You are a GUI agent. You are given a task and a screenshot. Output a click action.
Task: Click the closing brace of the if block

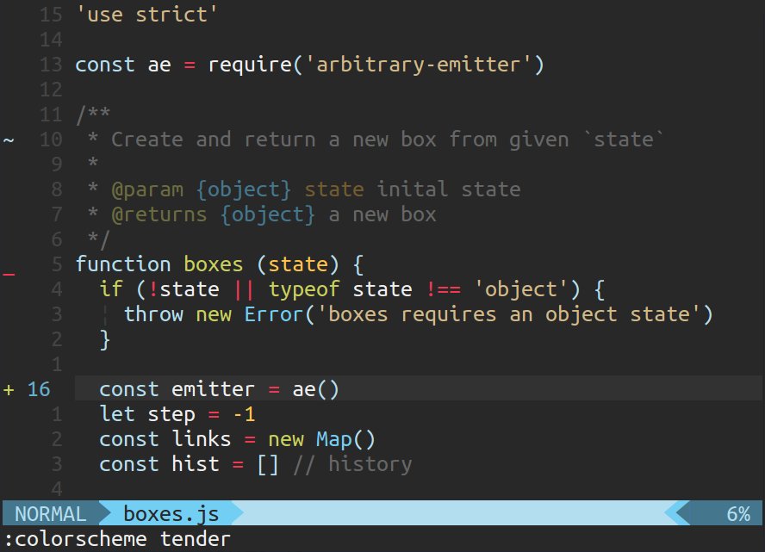point(105,339)
